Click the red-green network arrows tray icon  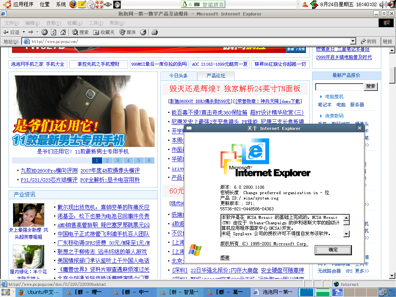[x=314, y=4]
